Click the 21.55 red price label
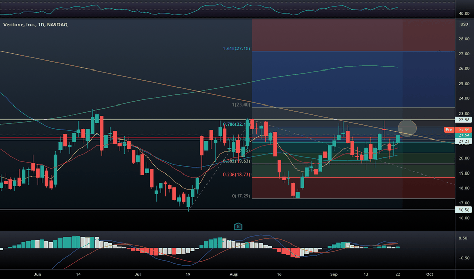 pos(464,130)
